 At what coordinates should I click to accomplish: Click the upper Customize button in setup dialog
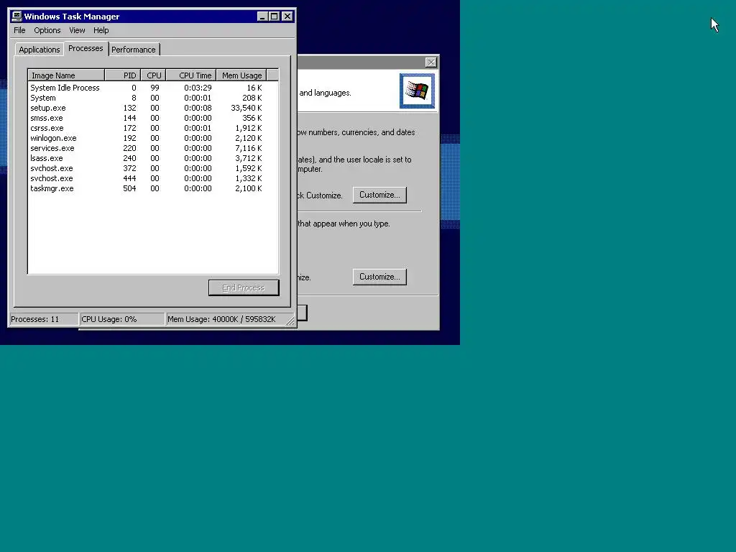point(379,195)
